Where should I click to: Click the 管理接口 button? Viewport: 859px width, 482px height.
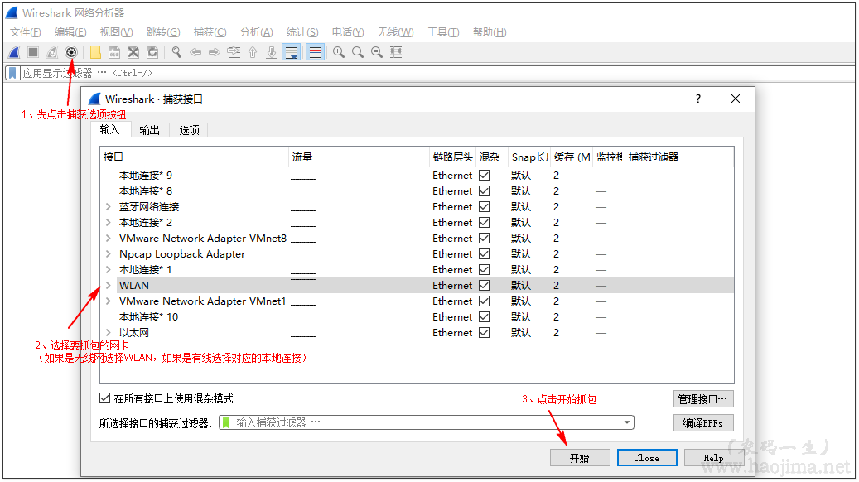tap(702, 398)
